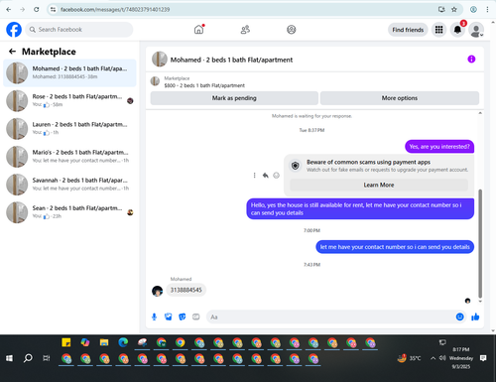Screen dimensions: 496x382
Task: Select the Mohamed conversation in chat list
Action: [69, 72]
